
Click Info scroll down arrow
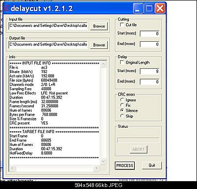click(103, 161)
